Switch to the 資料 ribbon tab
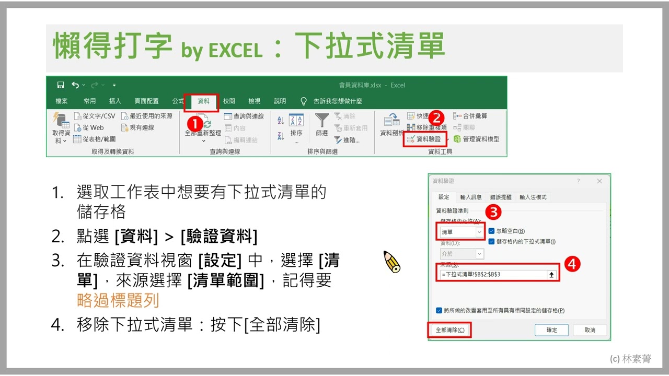Viewport: 669px width, 376px height. [203, 101]
